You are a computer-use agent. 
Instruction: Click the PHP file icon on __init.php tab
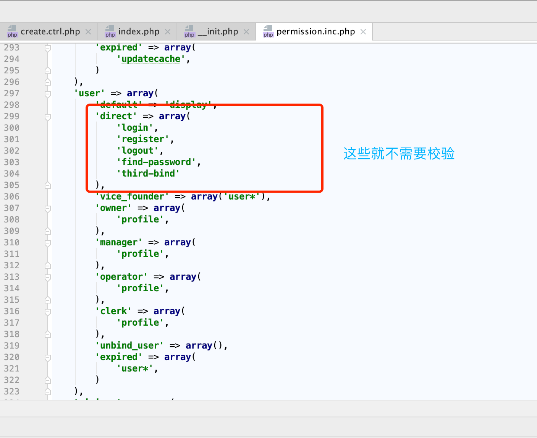(189, 32)
